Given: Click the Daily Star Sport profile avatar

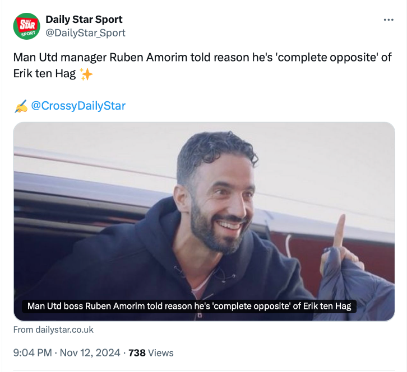Looking at the screenshot, I should click(26, 26).
